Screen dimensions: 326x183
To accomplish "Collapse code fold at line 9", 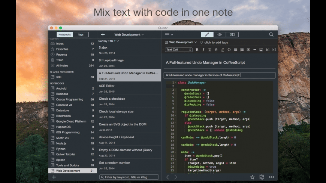I will [175, 112].
